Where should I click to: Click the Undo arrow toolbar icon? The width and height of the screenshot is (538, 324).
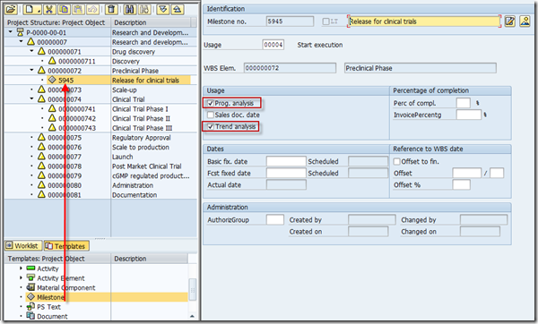[x=92, y=9]
